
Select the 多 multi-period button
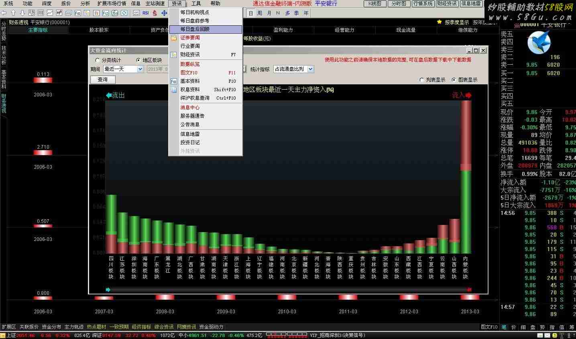[287, 13]
